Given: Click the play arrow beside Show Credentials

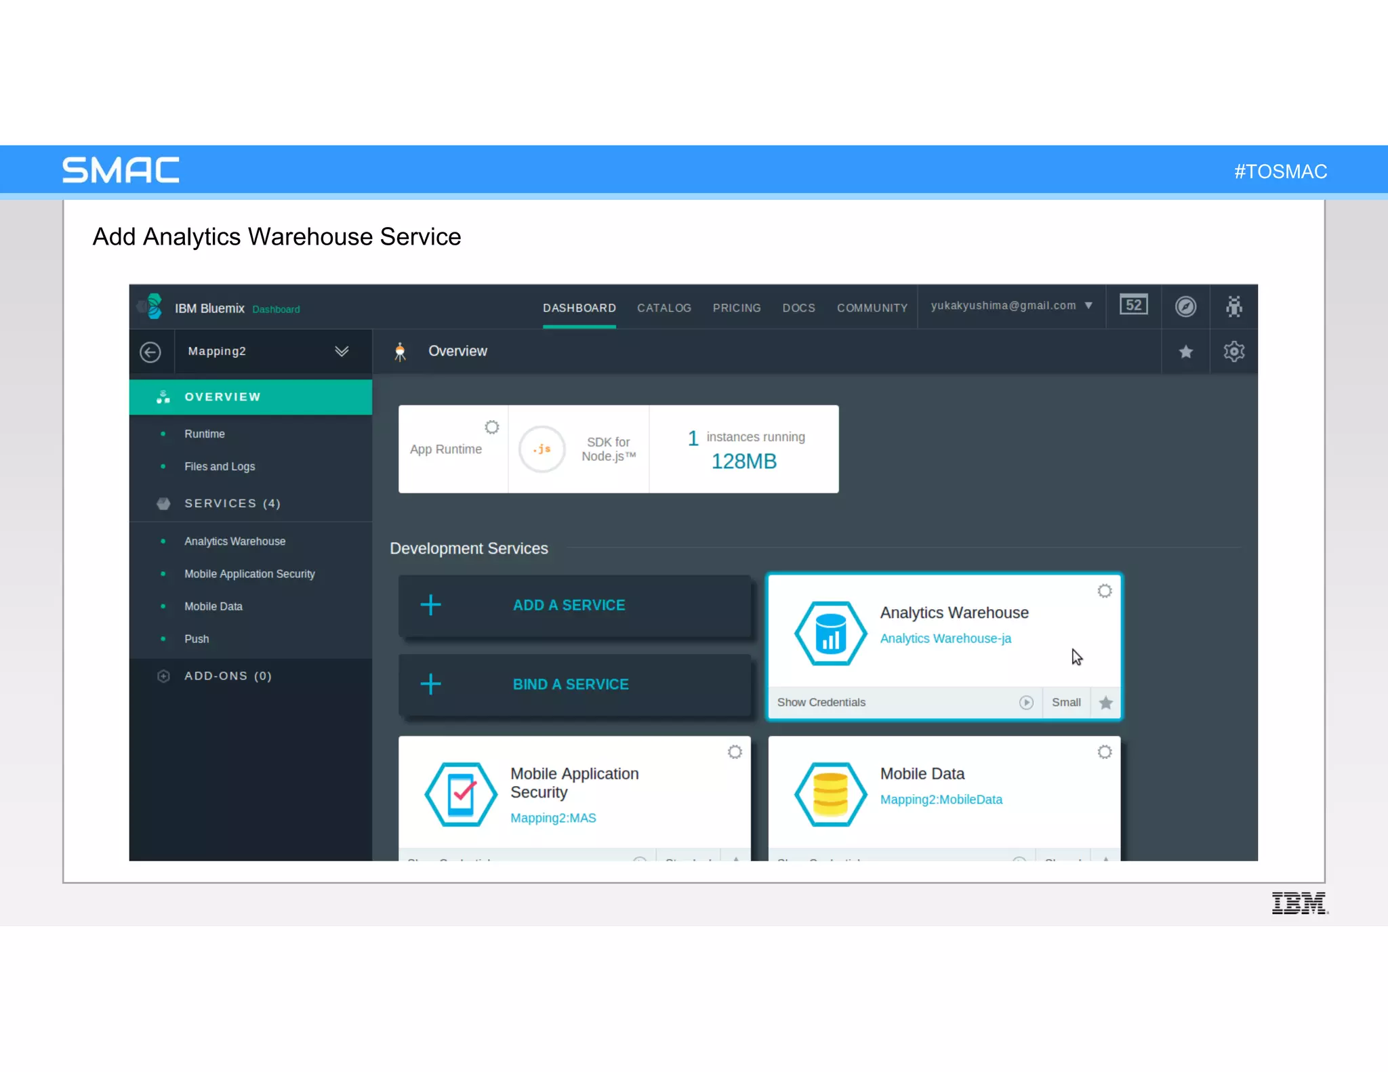Looking at the screenshot, I should 1026,703.
